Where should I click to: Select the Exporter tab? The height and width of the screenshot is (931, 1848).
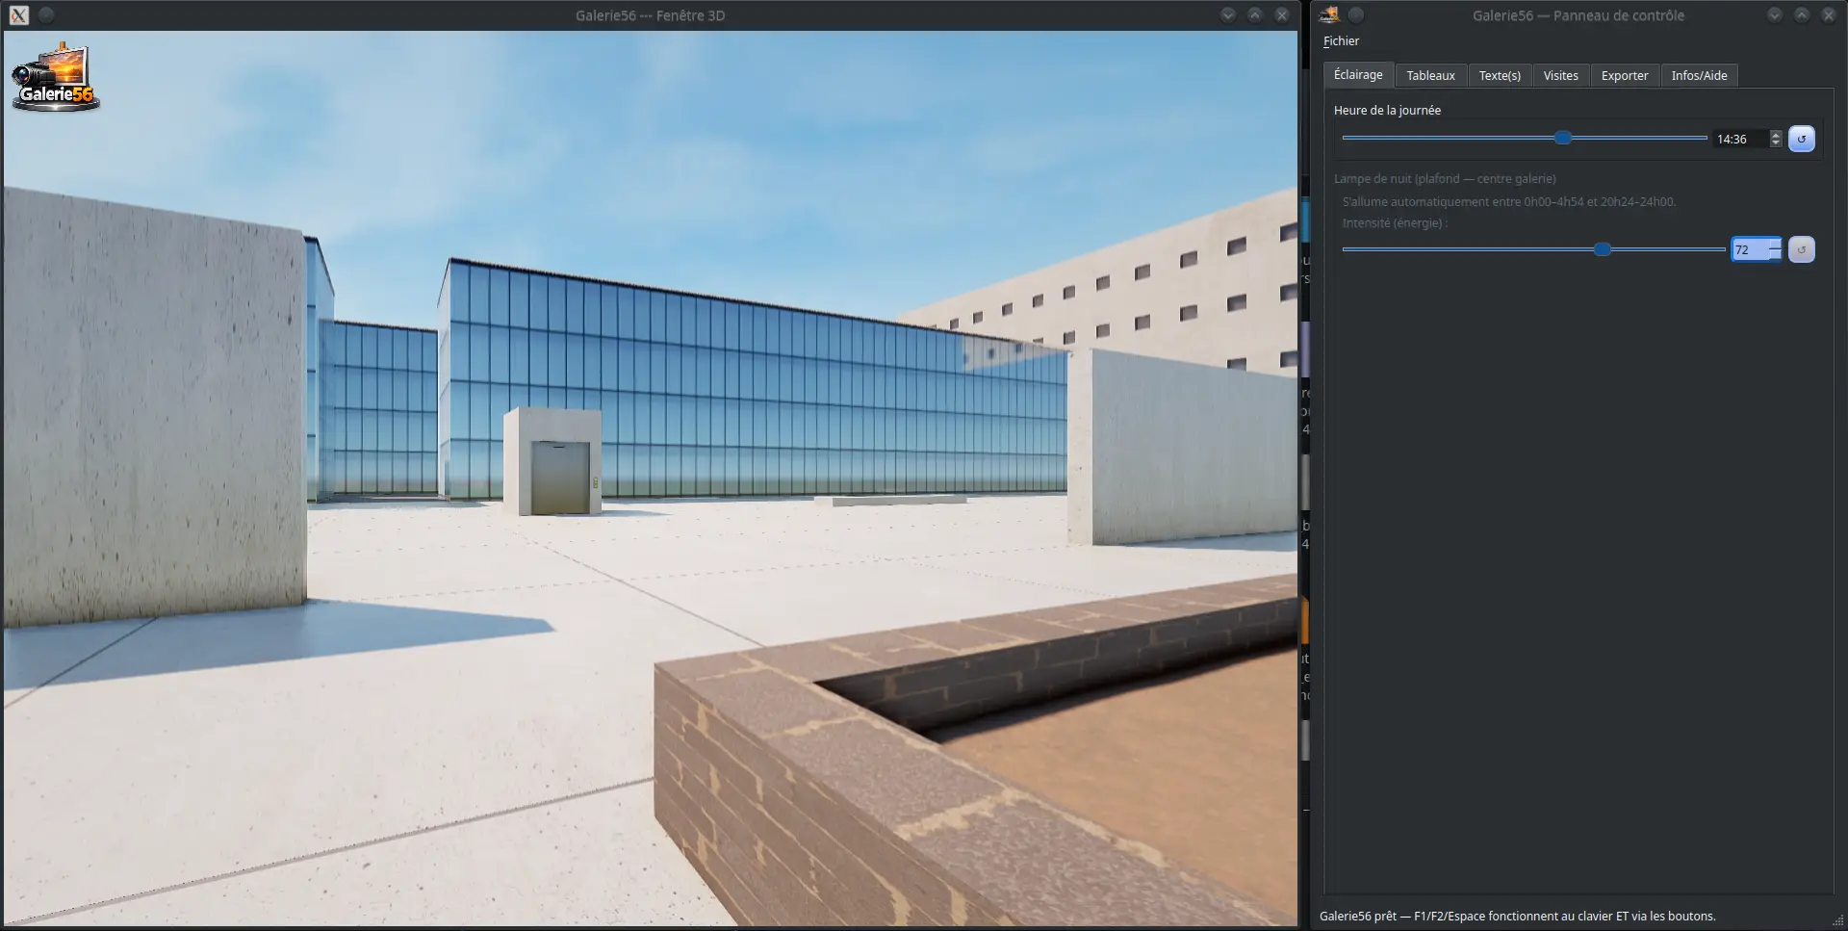click(1625, 76)
